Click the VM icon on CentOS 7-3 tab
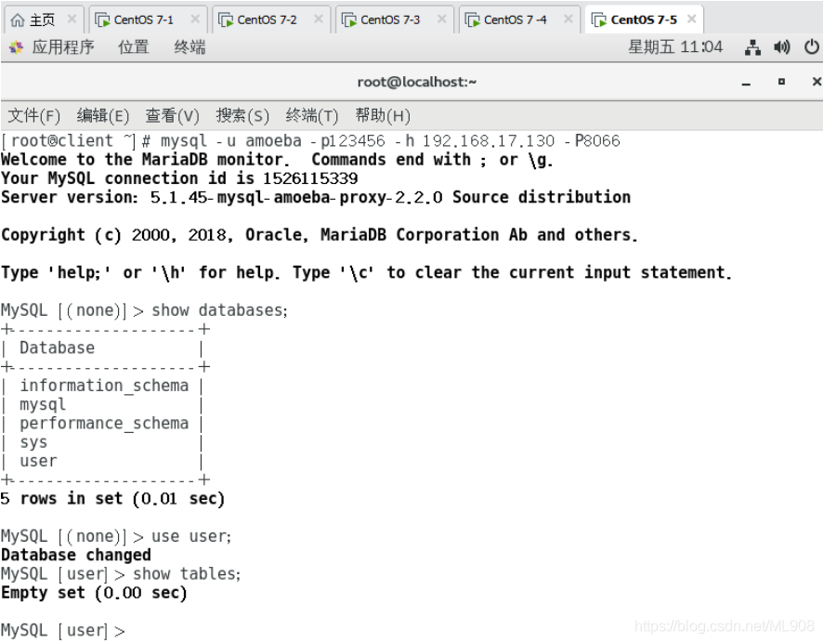This screenshot has width=823, height=643. pyautogui.click(x=349, y=20)
